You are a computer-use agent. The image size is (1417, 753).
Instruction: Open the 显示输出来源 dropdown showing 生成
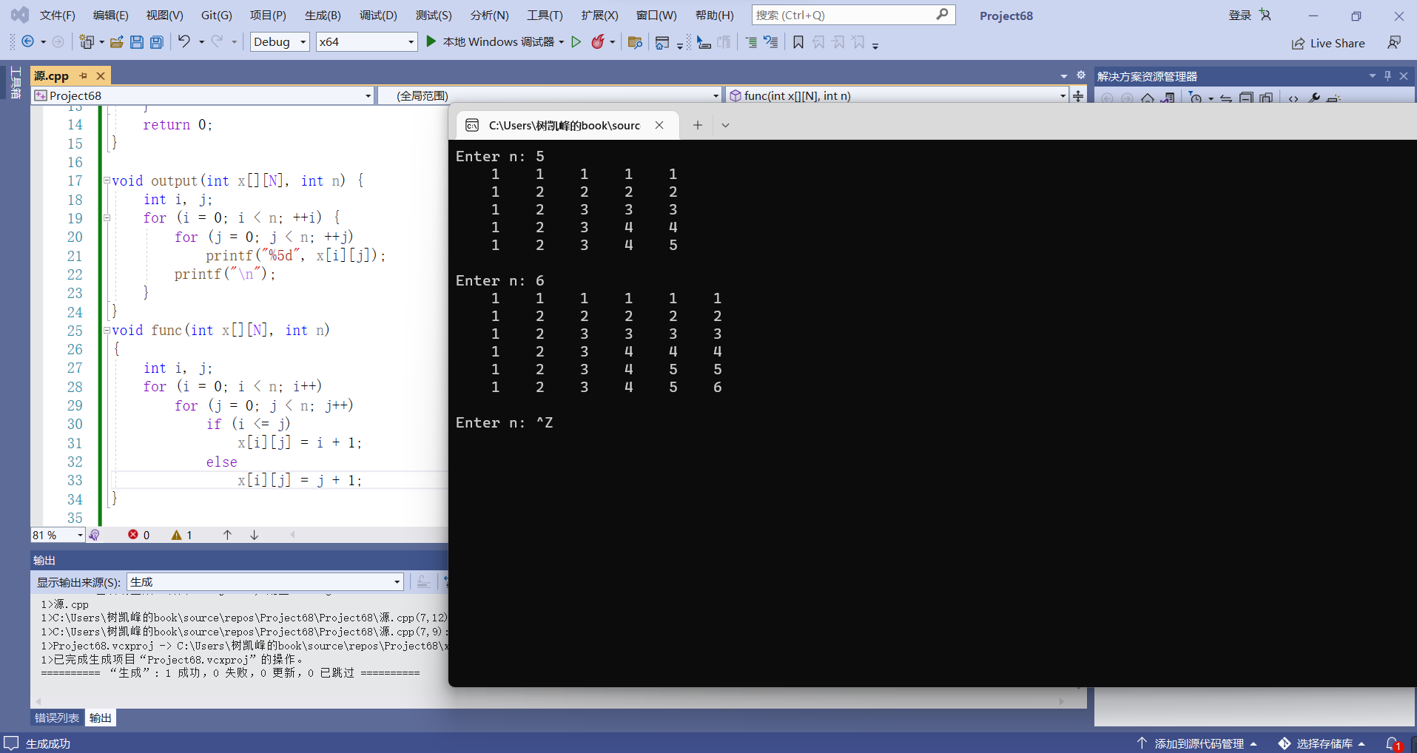(265, 582)
